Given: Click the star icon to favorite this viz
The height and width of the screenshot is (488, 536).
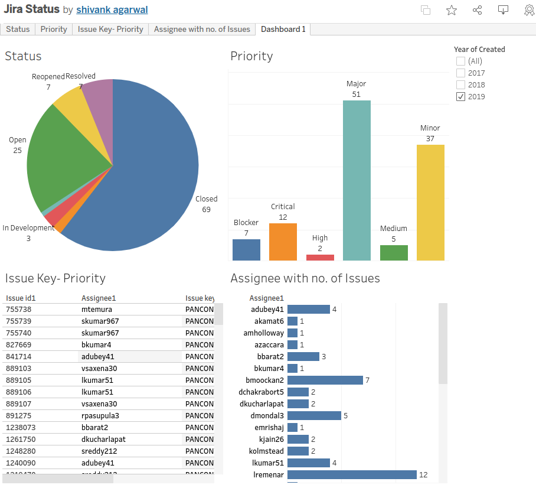Looking at the screenshot, I should 451,10.
